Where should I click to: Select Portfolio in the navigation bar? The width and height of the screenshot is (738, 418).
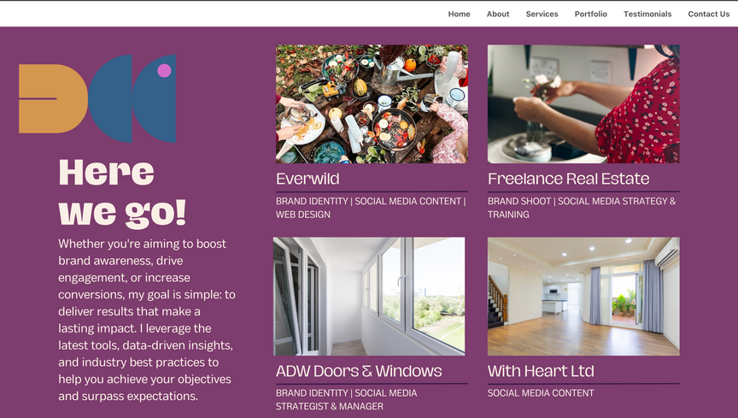[x=591, y=15]
